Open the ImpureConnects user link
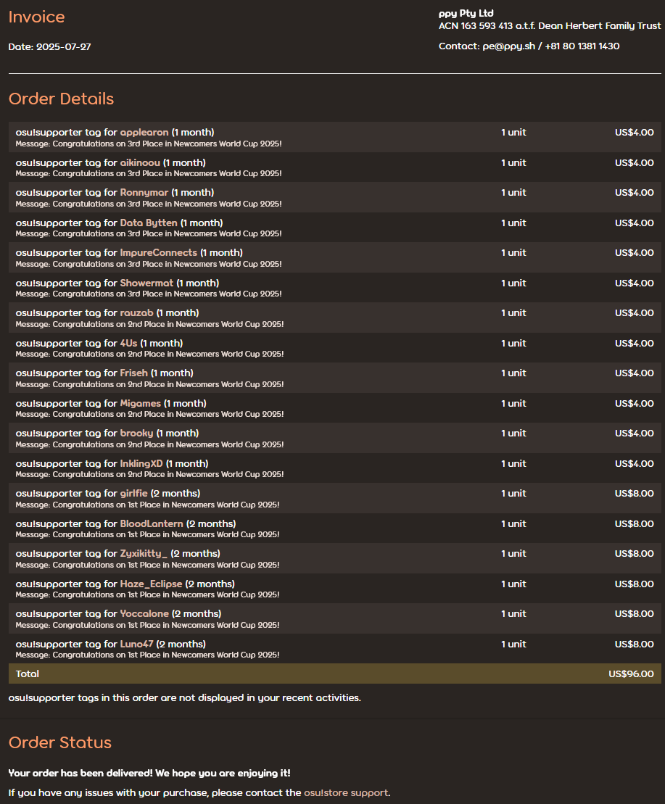 158,252
